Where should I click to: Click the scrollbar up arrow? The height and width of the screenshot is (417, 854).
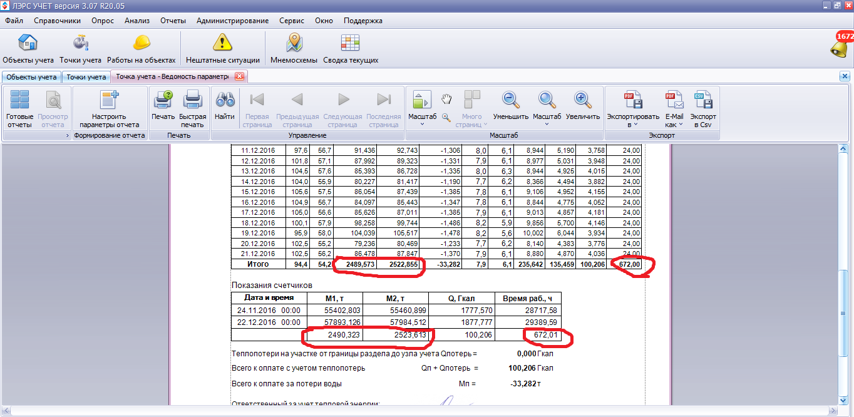[x=844, y=148]
